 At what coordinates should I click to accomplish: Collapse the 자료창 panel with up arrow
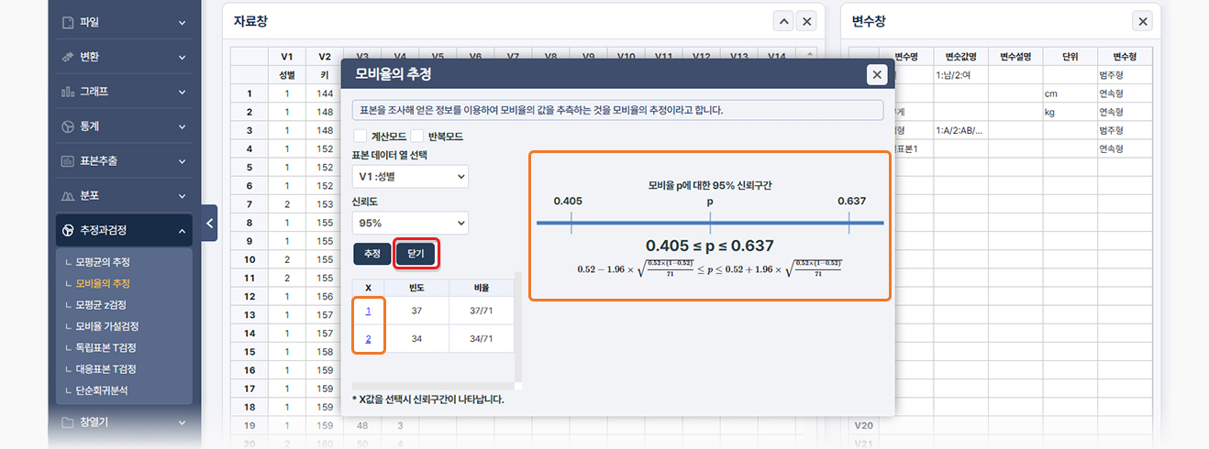783,21
